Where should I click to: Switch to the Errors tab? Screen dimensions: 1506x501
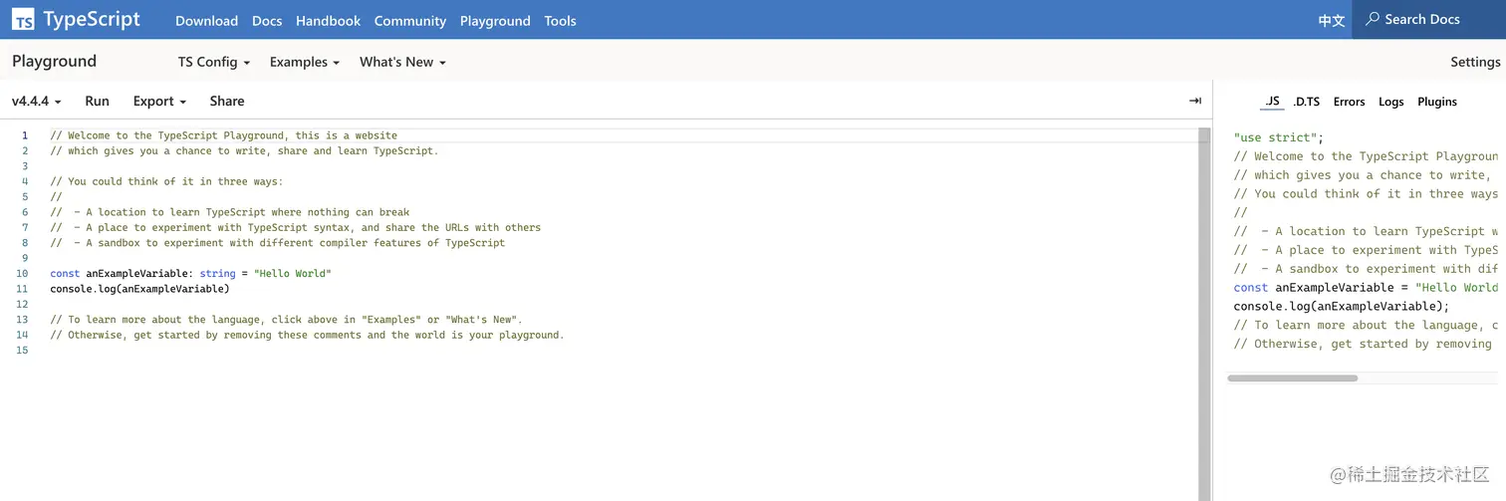tap(1349, 102)
